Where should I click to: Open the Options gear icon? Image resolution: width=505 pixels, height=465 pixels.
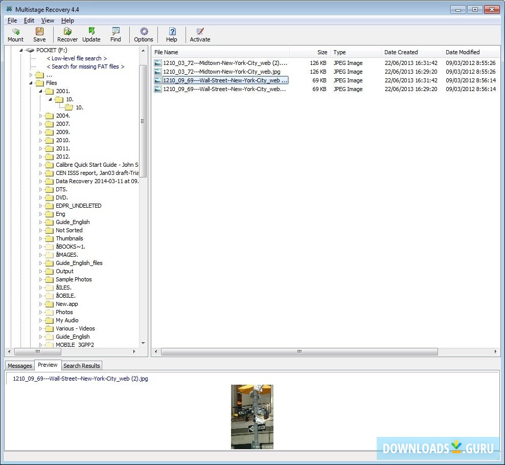pos(144,35)
